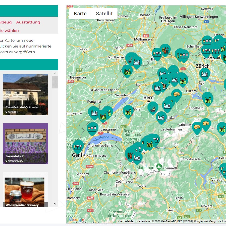Click the beer bottle marker above Basel
This screenshot has height=226, width=226.
click(x=165, y=50)
